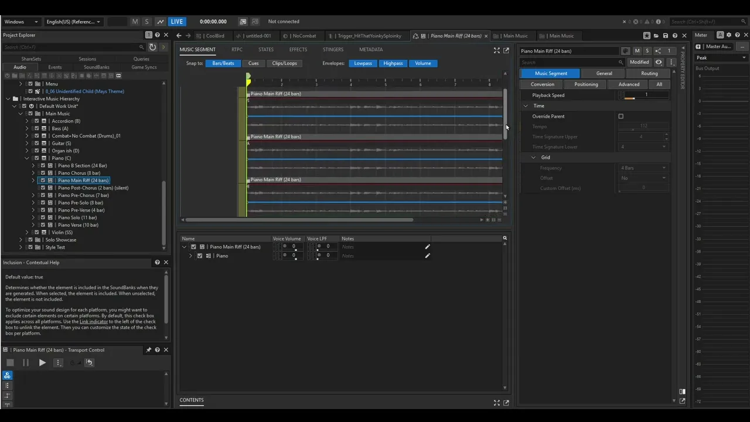The width and height of the screenshot is (750, 422).
Task: Solo with the toolbar S button
Action: click(x=147, y=22)
